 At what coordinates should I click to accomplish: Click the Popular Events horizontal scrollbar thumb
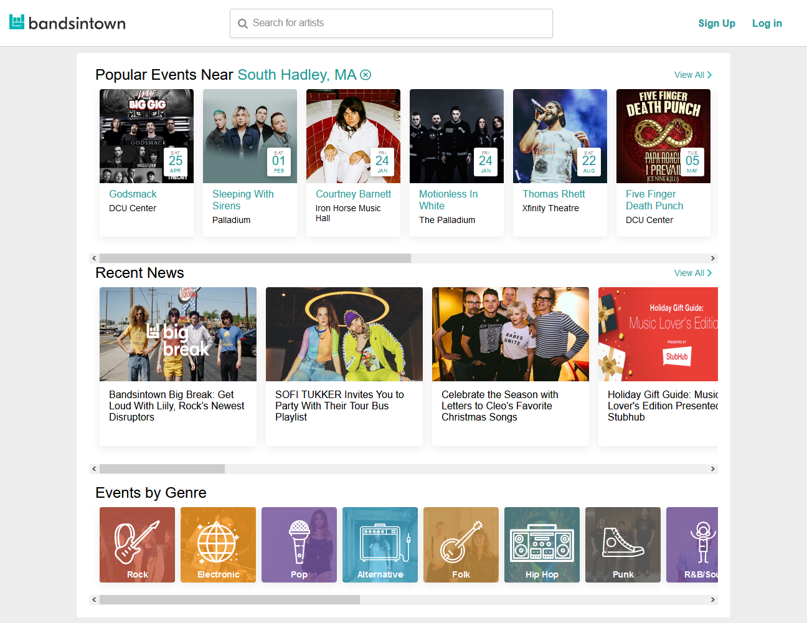[x=255, y=258]
